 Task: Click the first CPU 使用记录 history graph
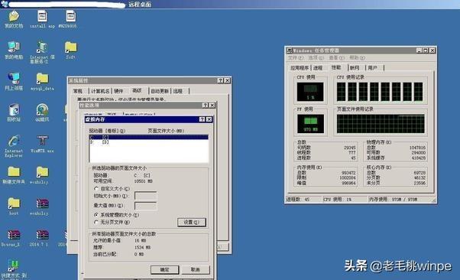point(341,92)
